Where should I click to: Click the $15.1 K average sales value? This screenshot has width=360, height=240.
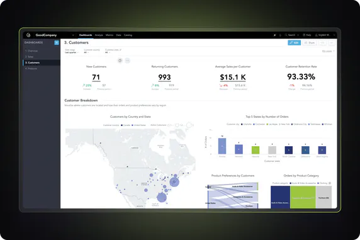[x=233, y=77]
